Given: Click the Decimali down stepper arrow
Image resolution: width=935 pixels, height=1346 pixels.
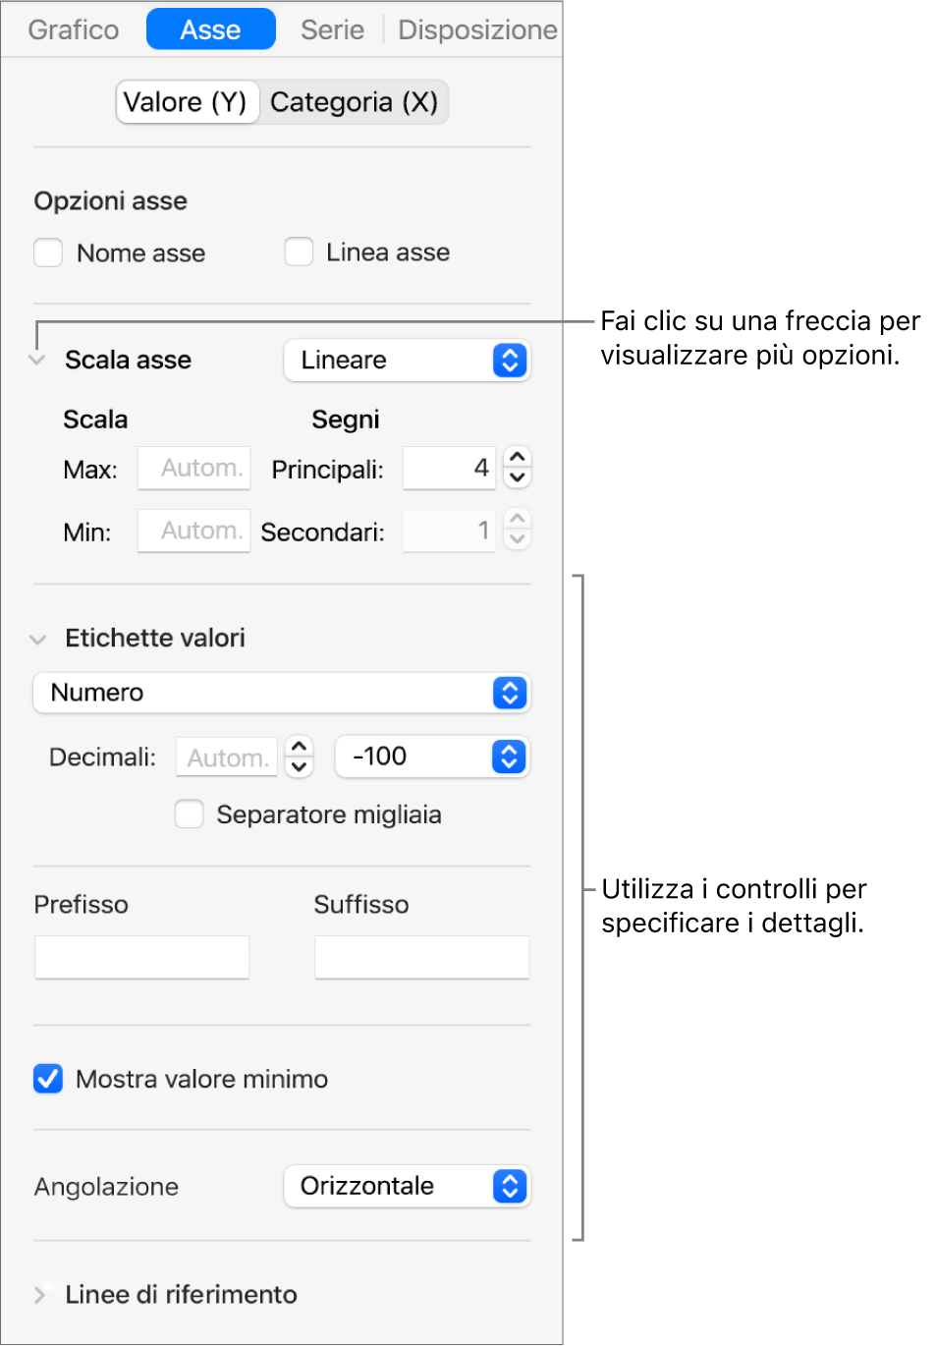Looking at the screenshot, I should click(299, 767).
